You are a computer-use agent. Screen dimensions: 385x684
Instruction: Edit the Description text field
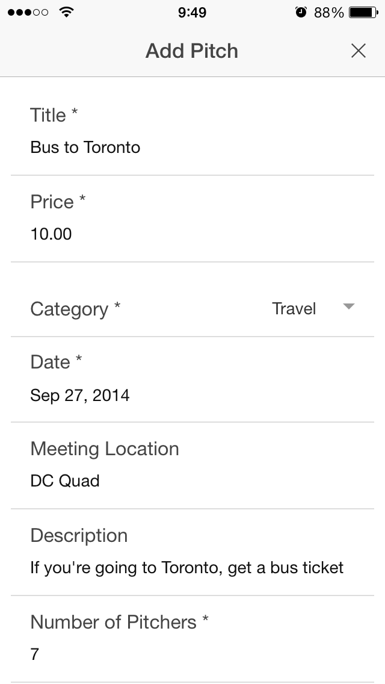(192, 568)
